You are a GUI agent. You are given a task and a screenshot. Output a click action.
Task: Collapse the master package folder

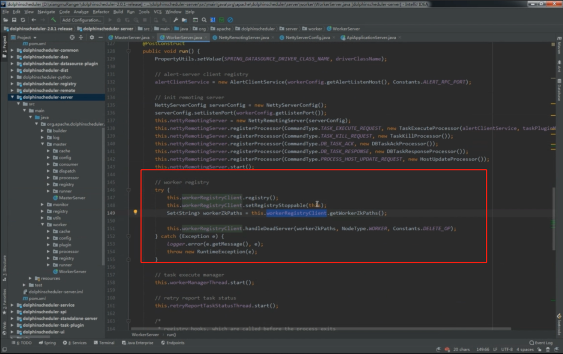pos(43,144)
